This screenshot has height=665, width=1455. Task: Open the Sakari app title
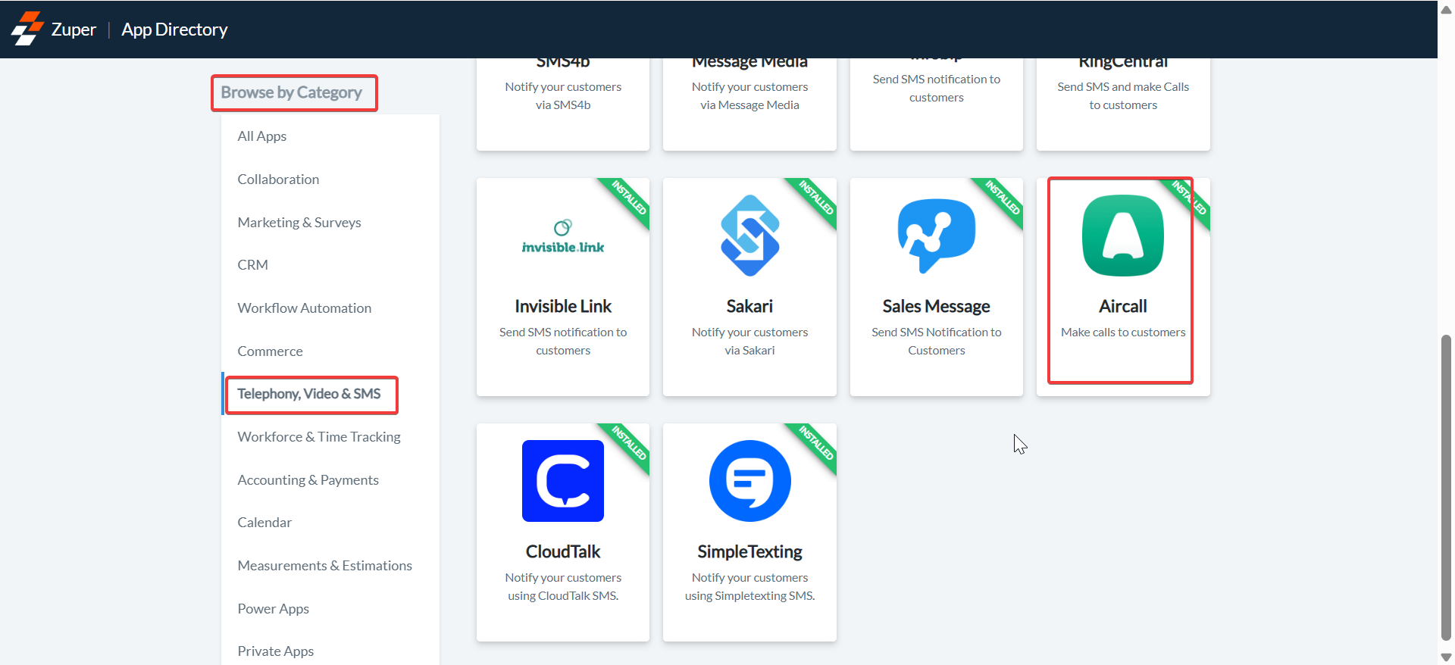pyautogui.click(x=749, y=306)
